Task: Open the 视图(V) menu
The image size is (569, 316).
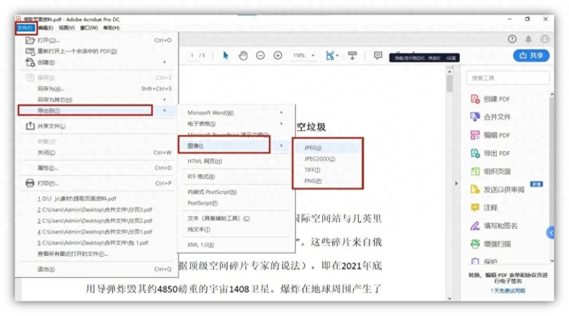Action: (x=67, y=28)
